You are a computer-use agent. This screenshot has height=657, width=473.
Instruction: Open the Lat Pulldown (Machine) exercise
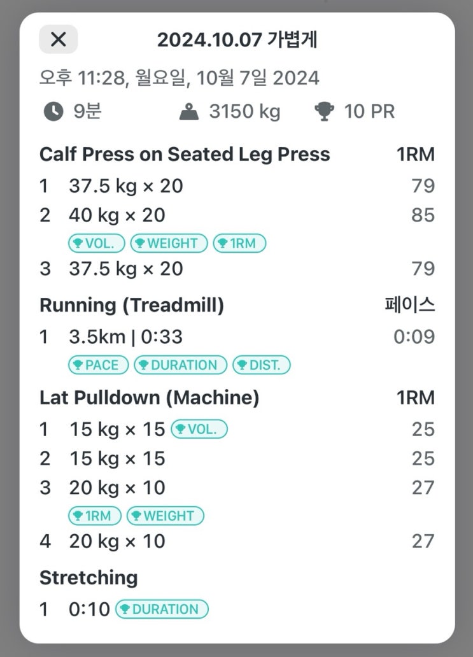149,399
